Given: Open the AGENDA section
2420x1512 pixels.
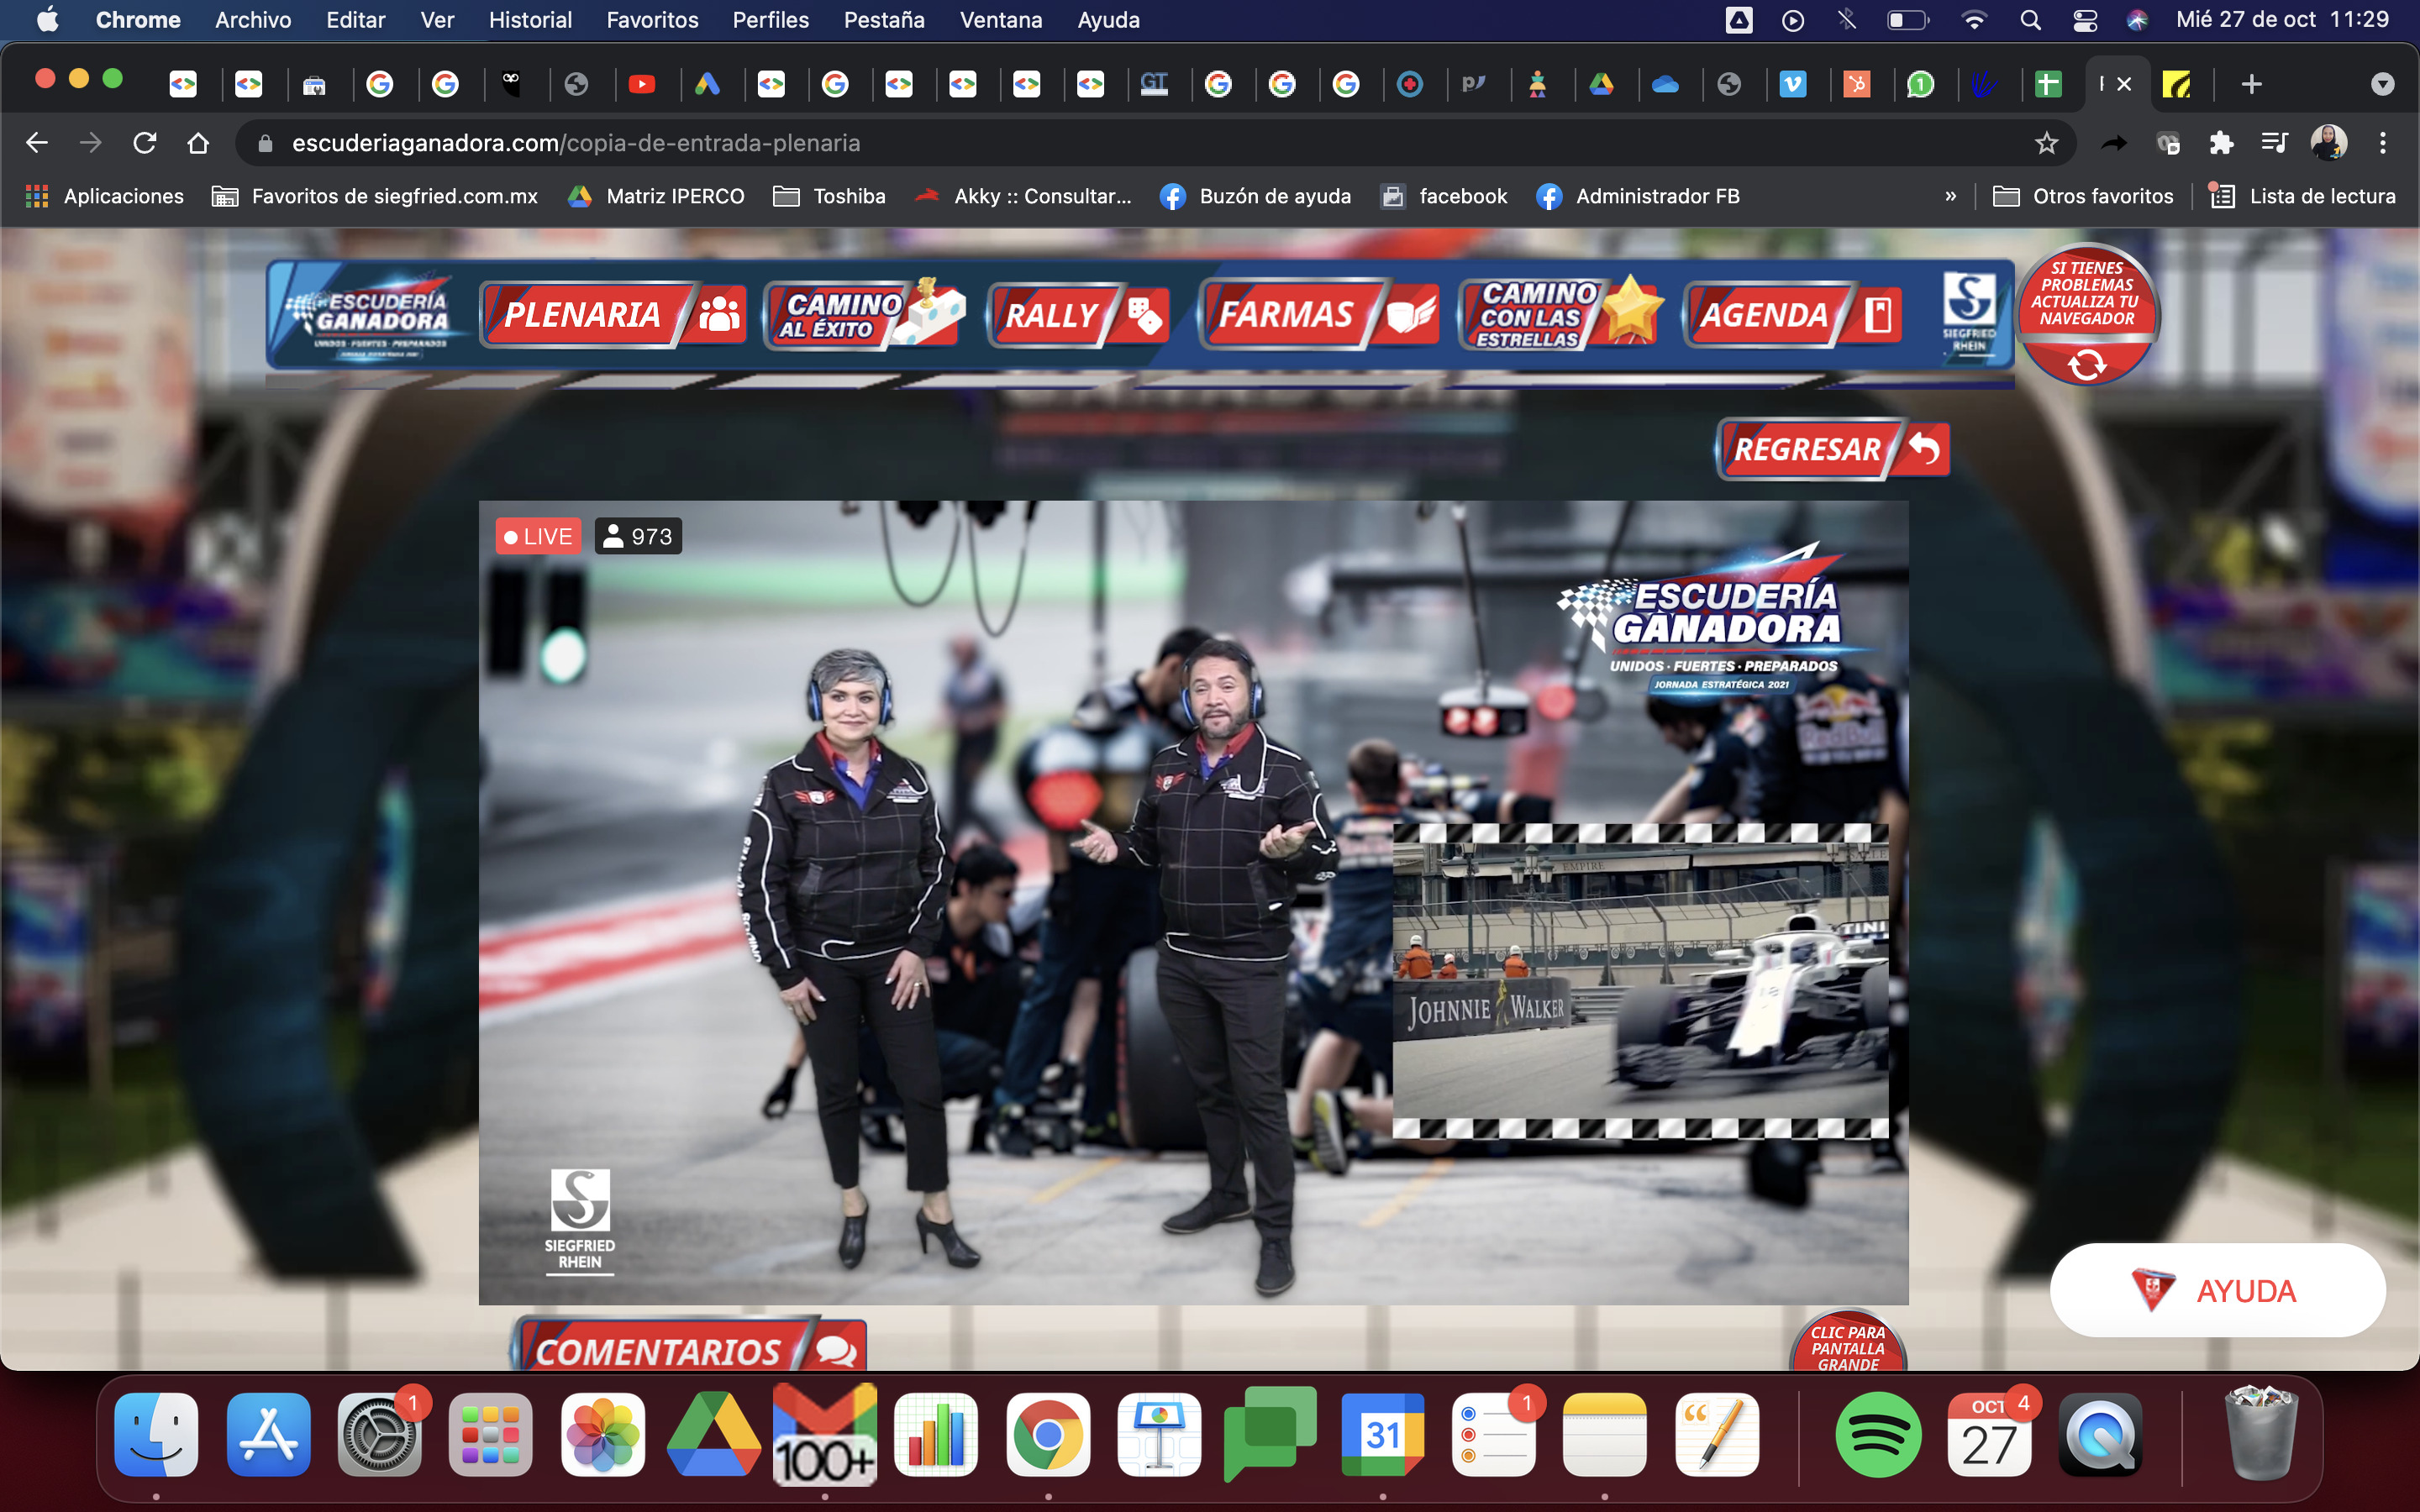Looking at the screenshot, I should (x=1793, y=315).
